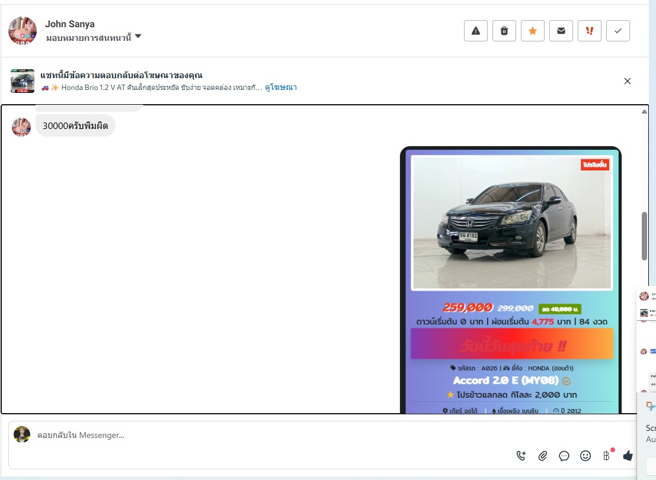Click the chat vertical scrollbar thumb
The width and height of the screenshot is (656, 480).
(644, 237)
